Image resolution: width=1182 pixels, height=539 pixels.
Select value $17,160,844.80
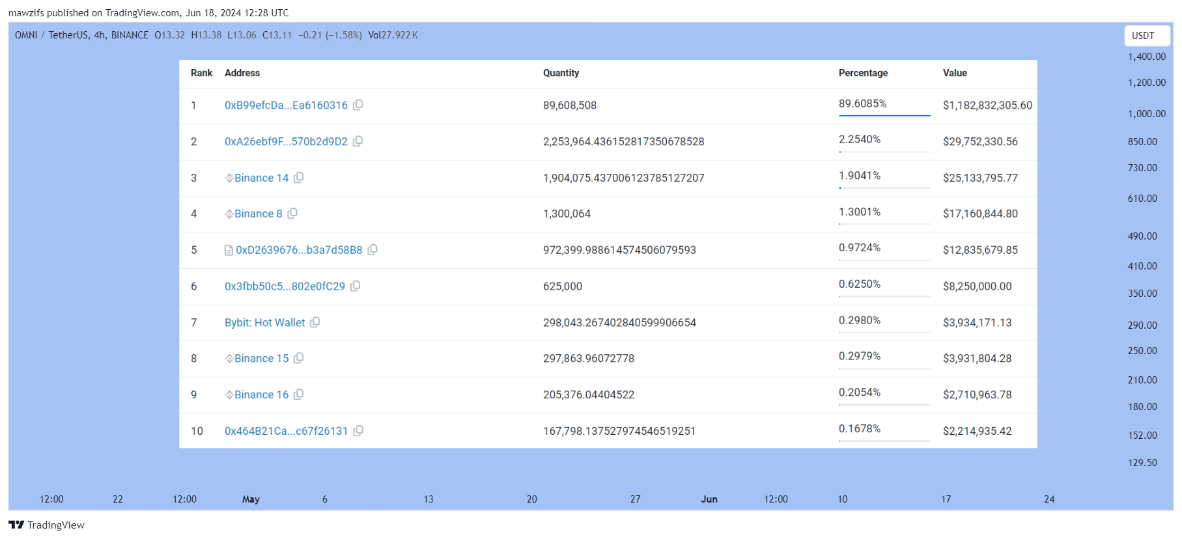(x=980, y=214)
